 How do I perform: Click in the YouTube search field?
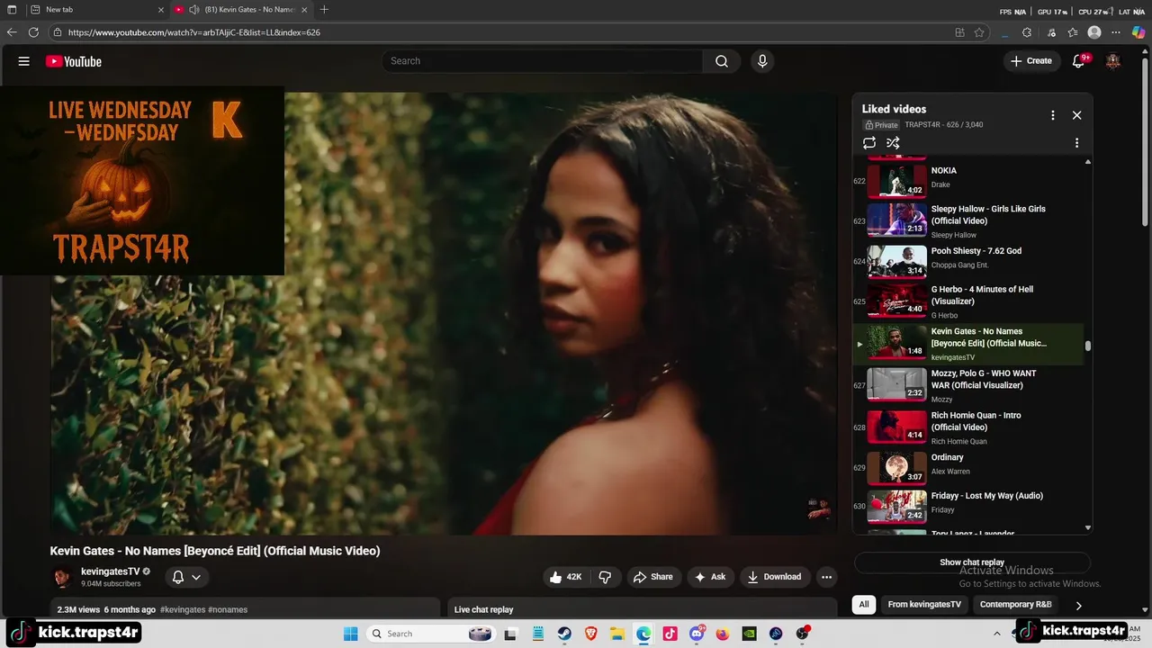[x=543, y=61]
